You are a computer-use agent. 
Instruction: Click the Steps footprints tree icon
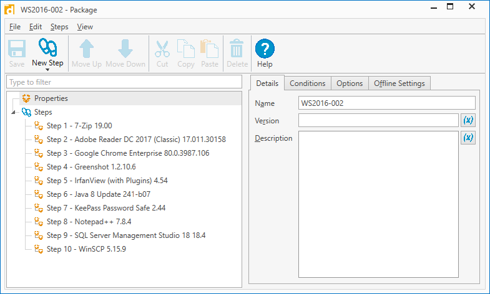click(x=27, y=112)
